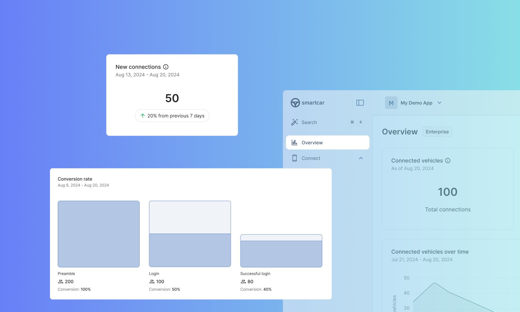This screenshot has width=520, height=312.
Task: Click the Conversion: 40% label
Action: tap(256, 289)
